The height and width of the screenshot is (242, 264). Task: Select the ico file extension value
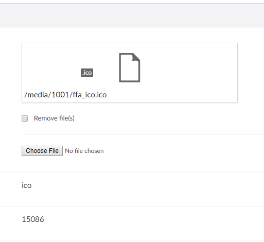(x=27, y=185)
